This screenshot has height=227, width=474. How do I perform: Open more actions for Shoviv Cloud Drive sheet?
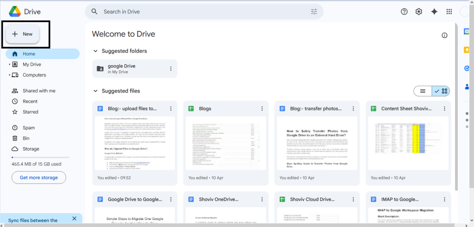pyautogui.click(x=353, y=200)
